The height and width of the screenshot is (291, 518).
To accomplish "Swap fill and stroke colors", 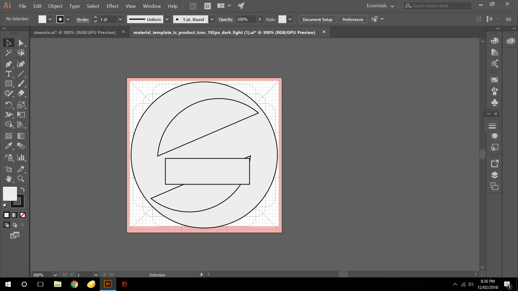I will point(23,189).
